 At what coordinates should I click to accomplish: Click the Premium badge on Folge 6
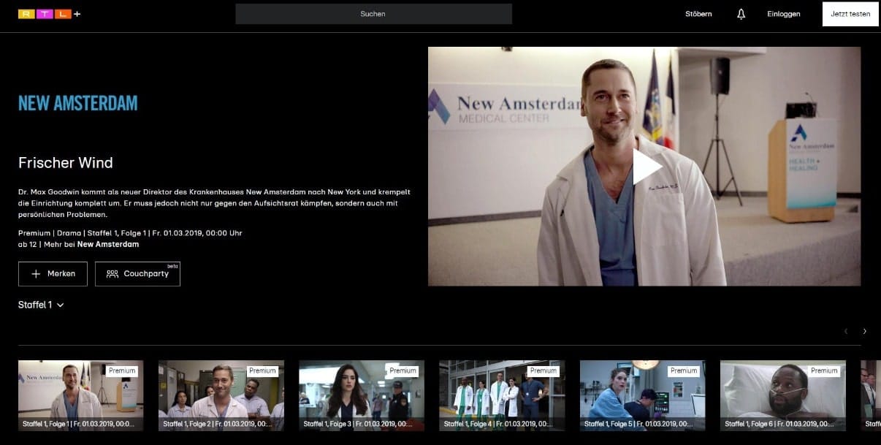click(x=824, y=370)
